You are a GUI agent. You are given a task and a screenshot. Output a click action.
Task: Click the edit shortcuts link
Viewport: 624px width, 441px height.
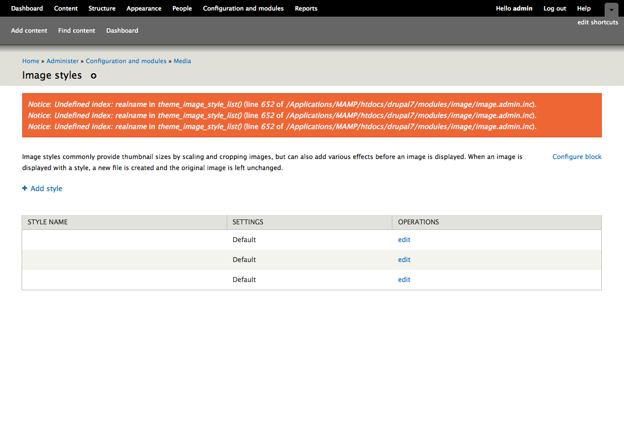point(597,22)
